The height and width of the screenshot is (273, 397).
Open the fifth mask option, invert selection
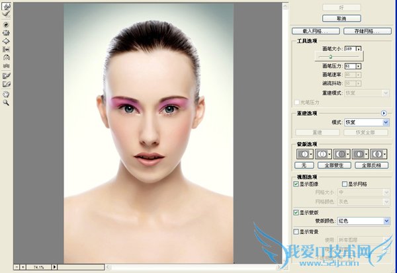pyautogui.click(x=378, y=154)
